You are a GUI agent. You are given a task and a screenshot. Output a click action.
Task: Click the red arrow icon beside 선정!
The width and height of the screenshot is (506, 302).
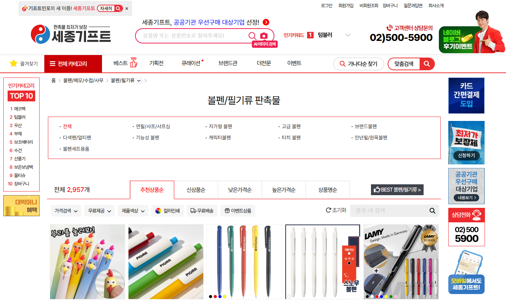[x=266, y=22]
